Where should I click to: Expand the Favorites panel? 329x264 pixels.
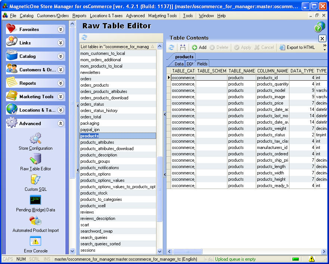(60, 29)
